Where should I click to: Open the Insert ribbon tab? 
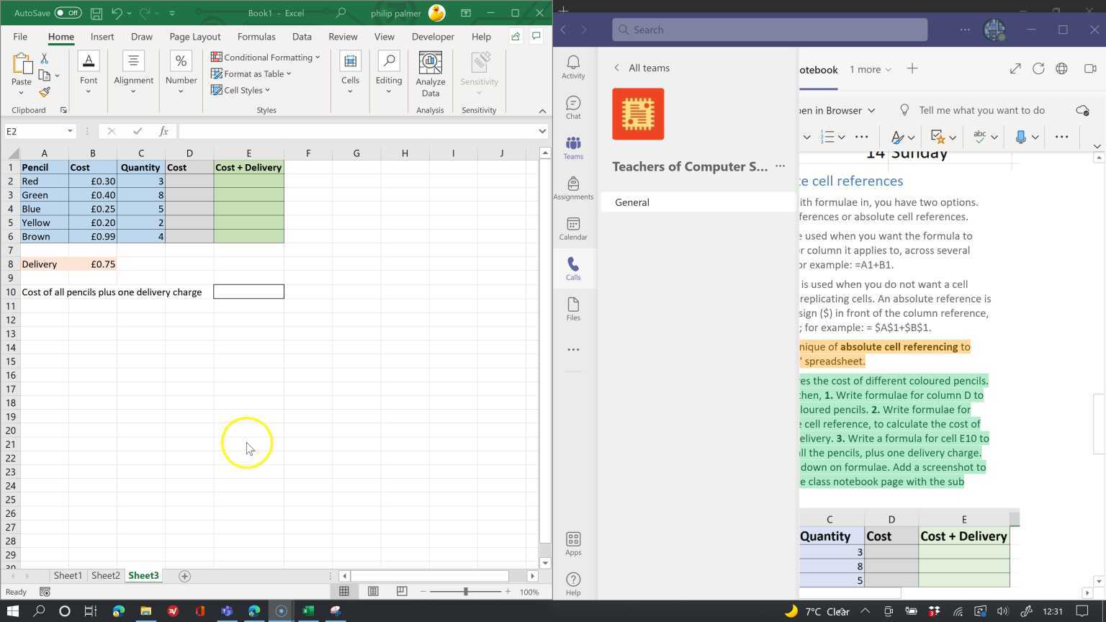pyautogui.click(x=102, y=37)
